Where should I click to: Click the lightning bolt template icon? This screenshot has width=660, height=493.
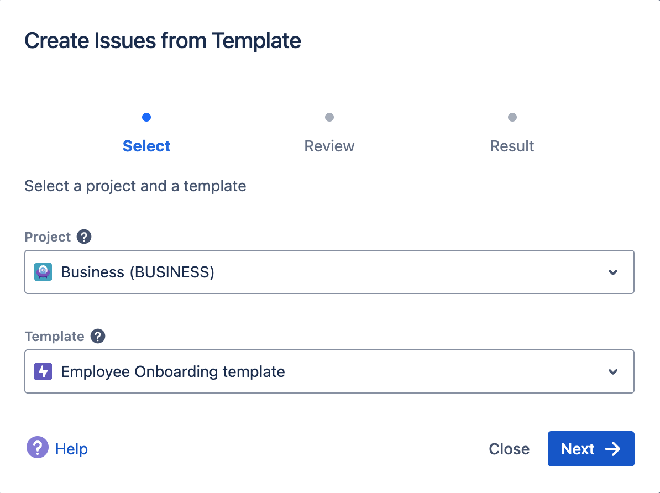point(43,371)
